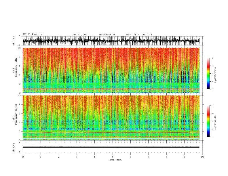Viewport: 228px width, 176px height.
Task: Click the ch.3(V) flat waveform trace
Action: point(111,147)
